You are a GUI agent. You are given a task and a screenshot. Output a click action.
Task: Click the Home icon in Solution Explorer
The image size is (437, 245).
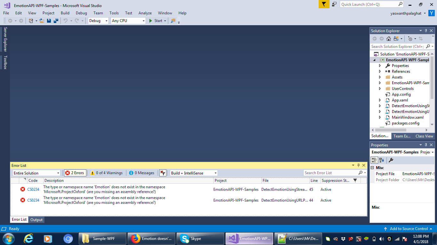click(388, 39)
